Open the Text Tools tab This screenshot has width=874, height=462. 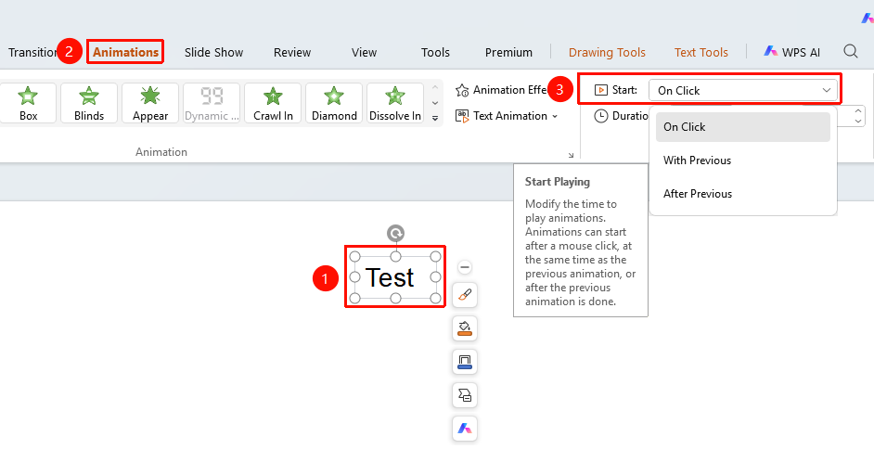tap(700, 52)
